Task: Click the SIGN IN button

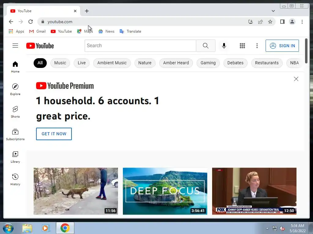Action: (282, 46)
